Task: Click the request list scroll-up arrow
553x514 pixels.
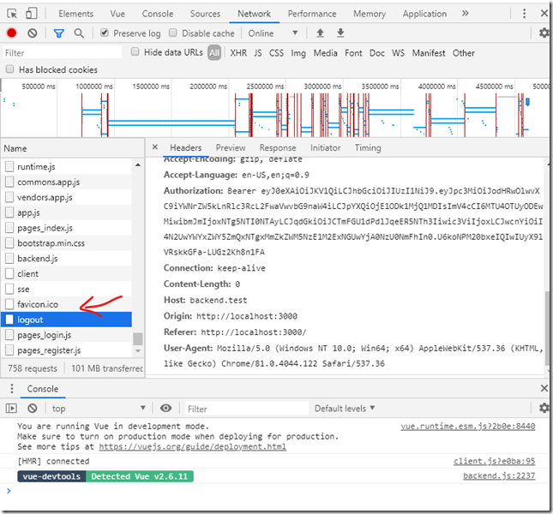Action: point(138,164)
